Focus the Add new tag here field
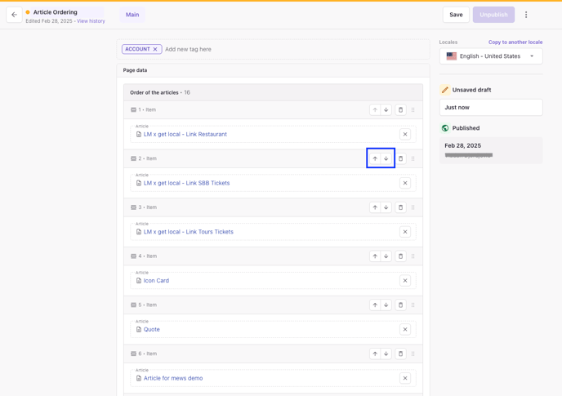This screenshot has width=562, height=396. pos(188,49)
